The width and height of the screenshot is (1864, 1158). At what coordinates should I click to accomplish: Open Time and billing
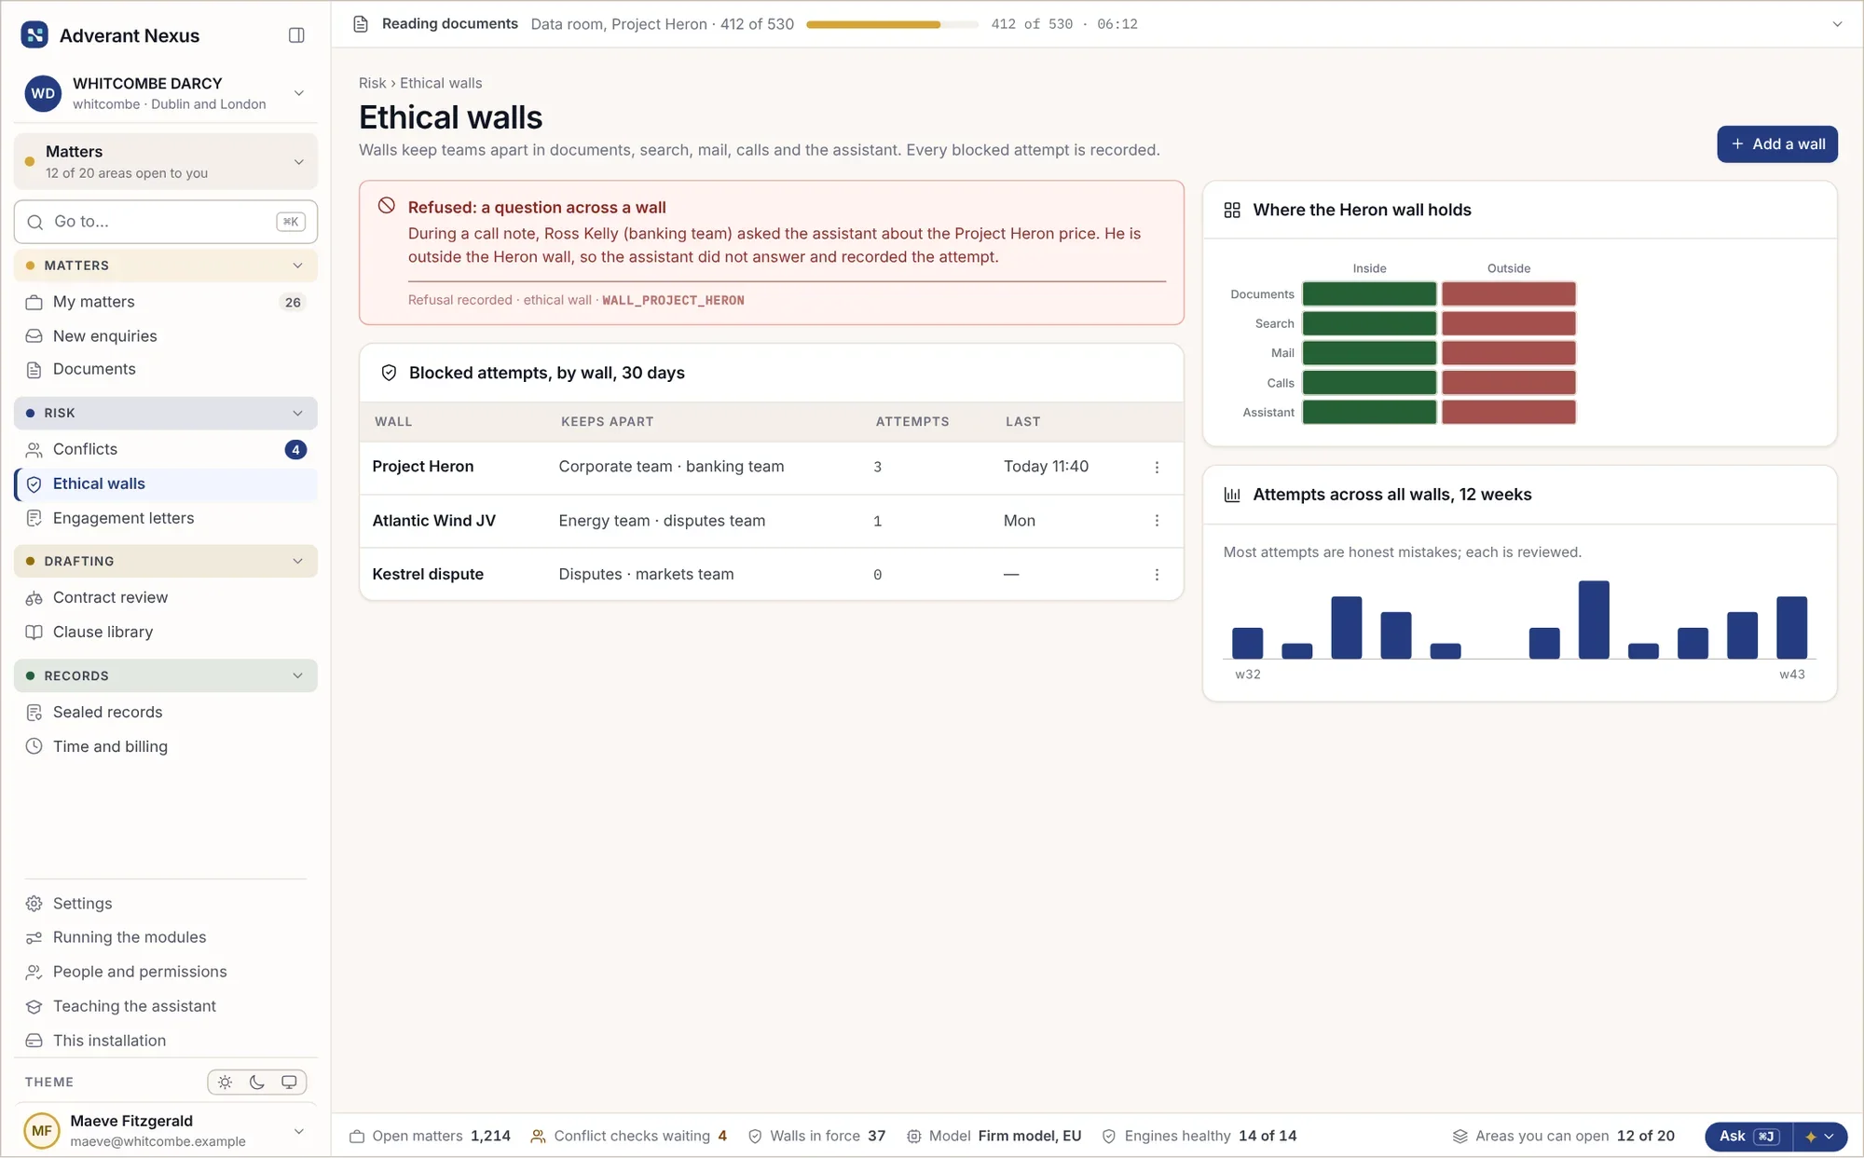[x=166, y=746]
